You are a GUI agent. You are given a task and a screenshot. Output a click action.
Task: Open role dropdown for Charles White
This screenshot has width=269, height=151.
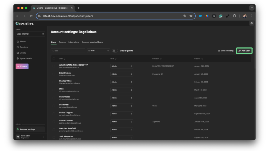tap(122, 82)
